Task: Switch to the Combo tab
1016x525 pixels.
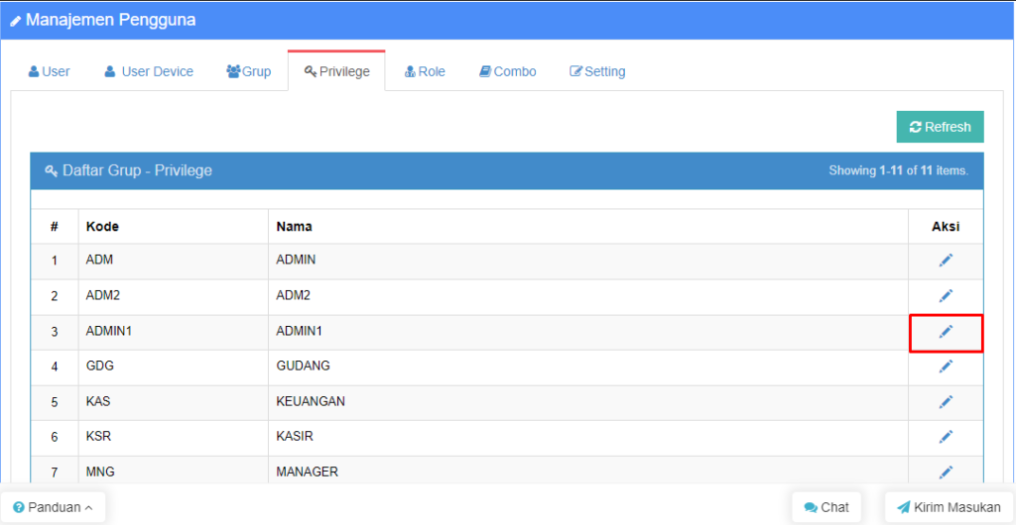Action: 507,71
